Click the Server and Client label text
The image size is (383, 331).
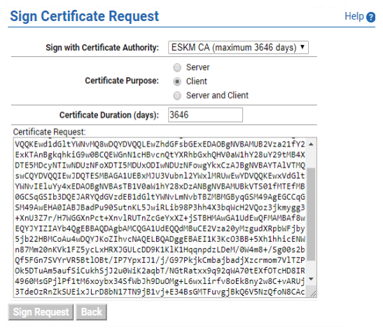tap(217, 95)
